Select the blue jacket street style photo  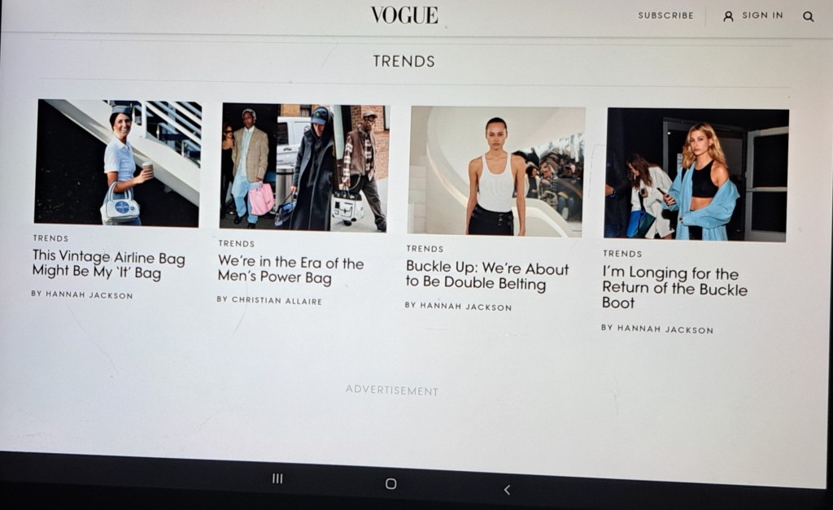point(696,175)
